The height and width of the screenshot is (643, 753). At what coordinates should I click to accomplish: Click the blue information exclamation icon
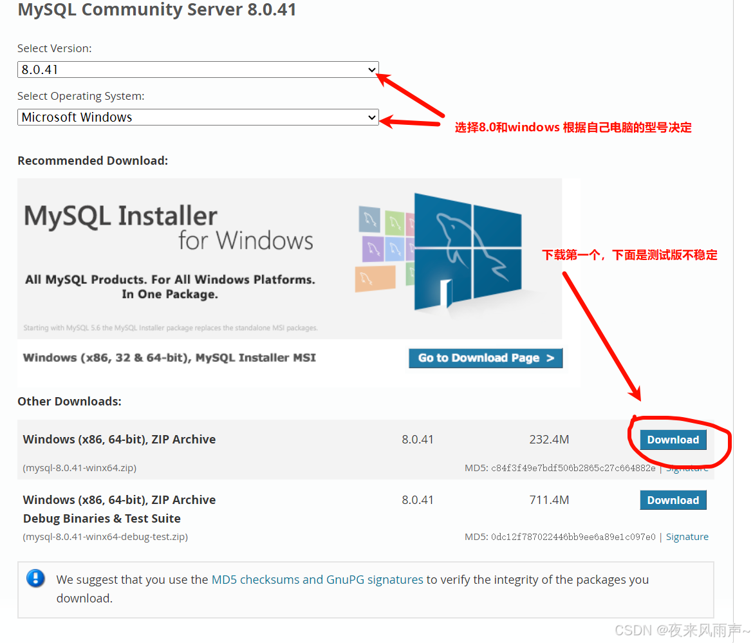click(35, 578)
